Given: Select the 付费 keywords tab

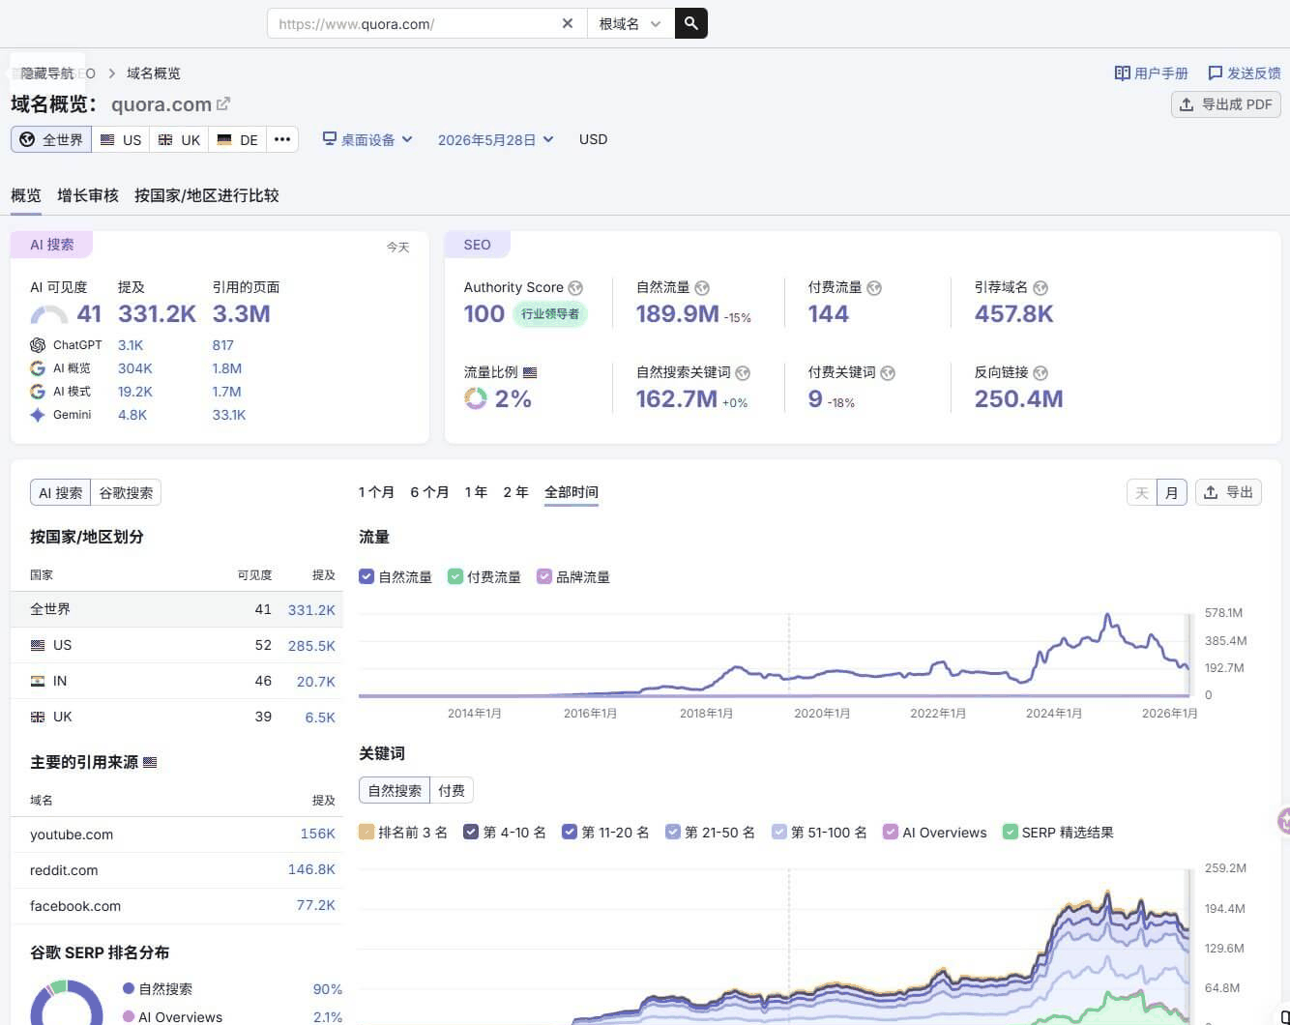Looking at the screenshot, I should coord(452,790).
